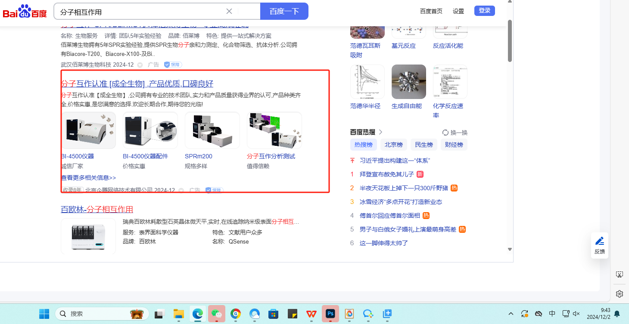This screenshot has width=629, height=324.
Task: Expand the 百度热搜 chevron
Action: point(380,132)
